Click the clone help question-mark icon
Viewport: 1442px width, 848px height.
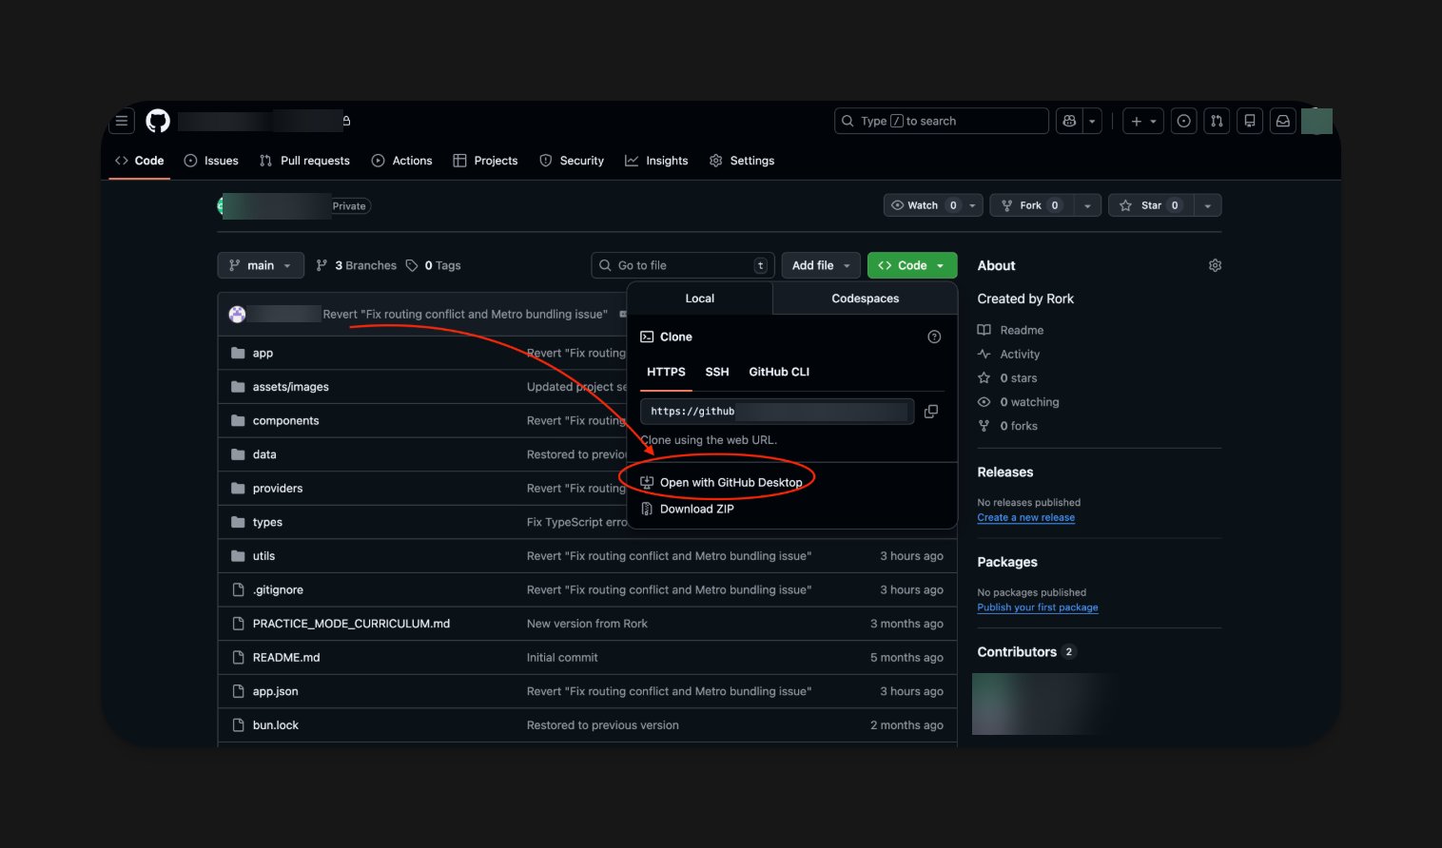pos(934,337)
